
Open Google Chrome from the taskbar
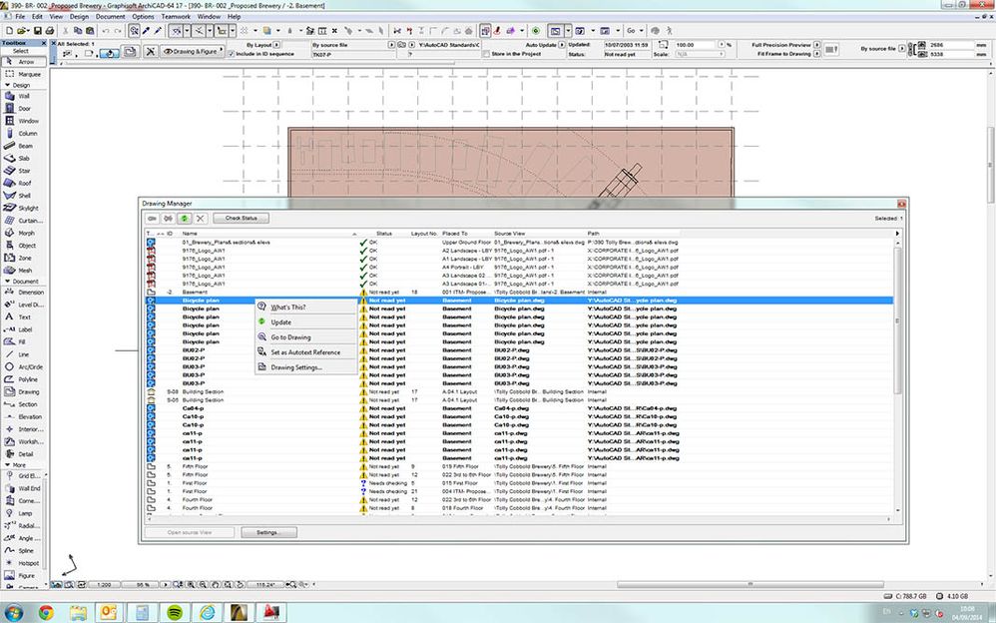(46, 610)
